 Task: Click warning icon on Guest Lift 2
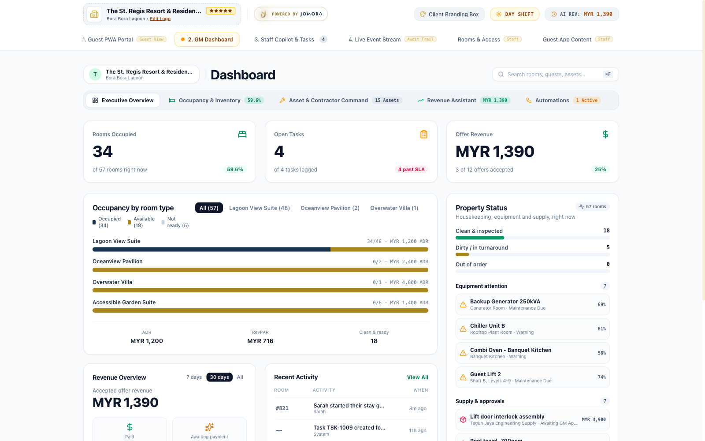pos(463,377)
